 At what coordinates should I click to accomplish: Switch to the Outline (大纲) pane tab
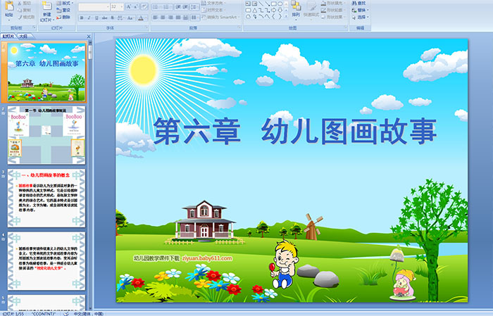(x=23, y=37)
